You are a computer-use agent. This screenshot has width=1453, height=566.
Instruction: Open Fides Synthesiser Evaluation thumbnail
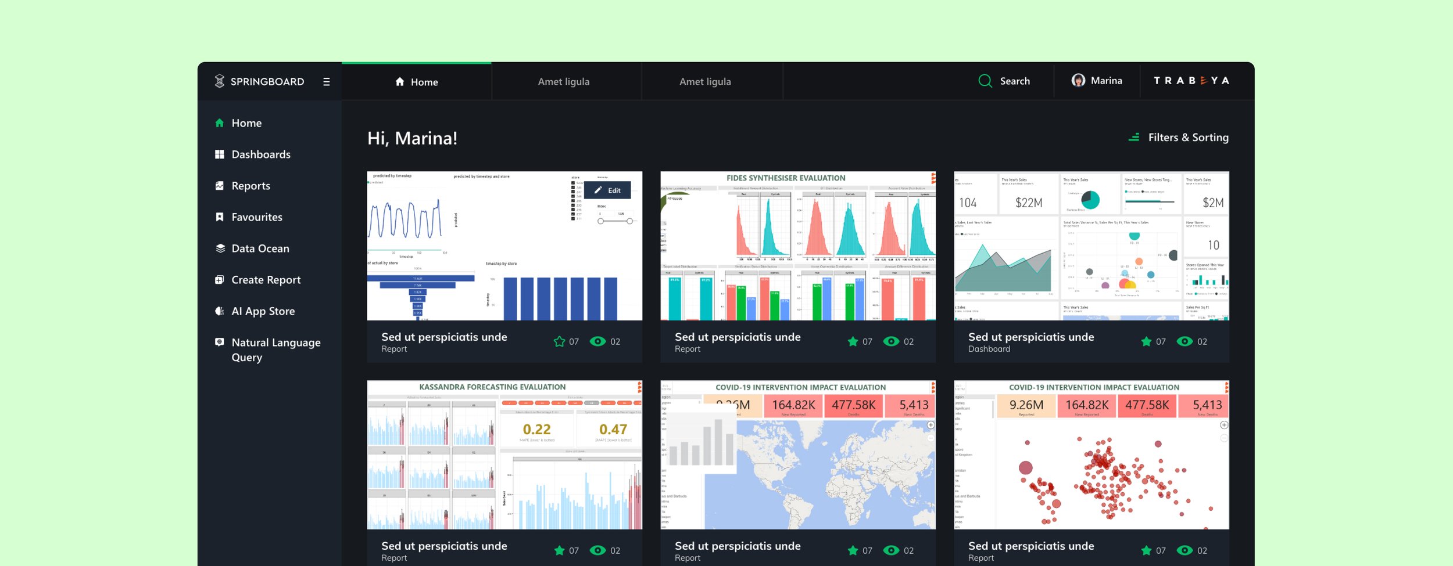(x=798, y=246)
